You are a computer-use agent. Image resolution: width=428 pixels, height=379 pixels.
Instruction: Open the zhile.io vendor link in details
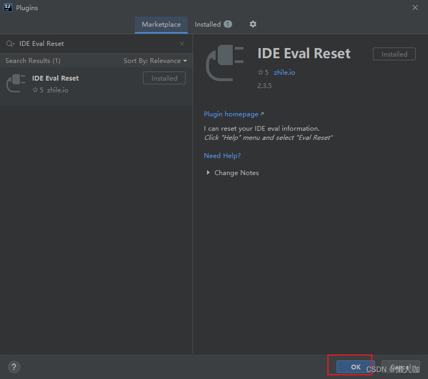pos(284,73)
